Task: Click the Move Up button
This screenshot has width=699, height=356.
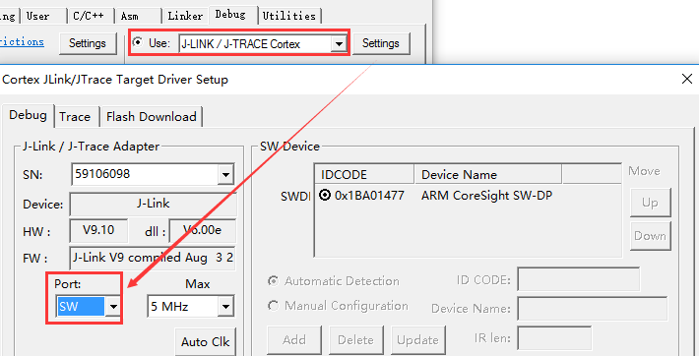Action: point(650,203)
